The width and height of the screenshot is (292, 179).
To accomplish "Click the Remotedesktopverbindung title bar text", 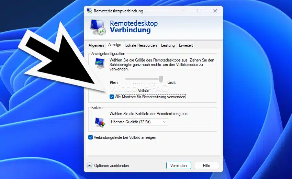I will coord(119,11).
